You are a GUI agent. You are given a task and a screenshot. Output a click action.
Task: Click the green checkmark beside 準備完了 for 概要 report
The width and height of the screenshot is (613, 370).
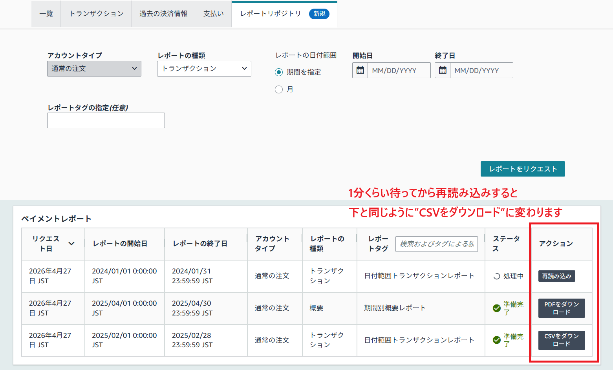pyautogui.click(x=496, y=308)
